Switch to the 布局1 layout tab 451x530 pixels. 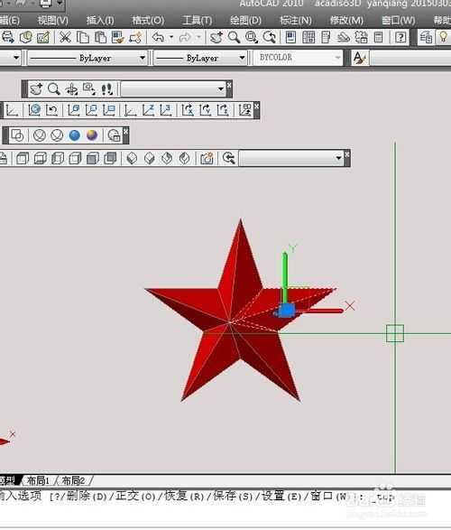coord(38,480)
